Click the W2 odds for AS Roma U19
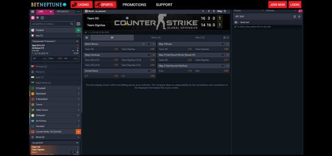Screen dimensions: 332x156 (76, 58)
